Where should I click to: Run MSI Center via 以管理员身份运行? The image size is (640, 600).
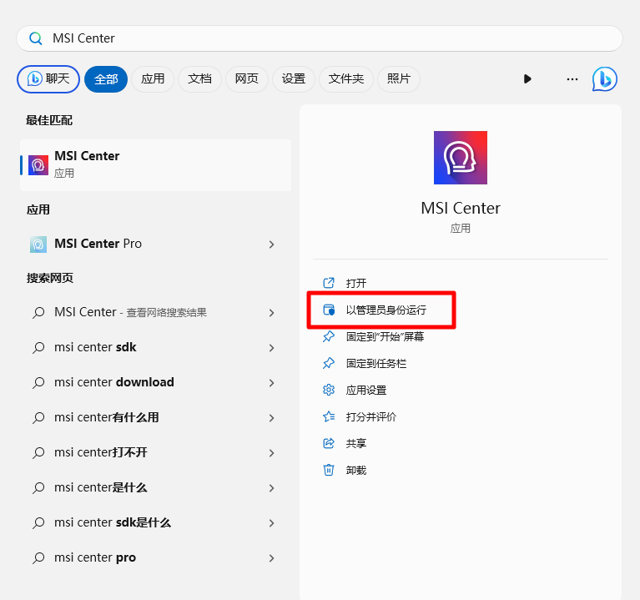pos(386,310)
